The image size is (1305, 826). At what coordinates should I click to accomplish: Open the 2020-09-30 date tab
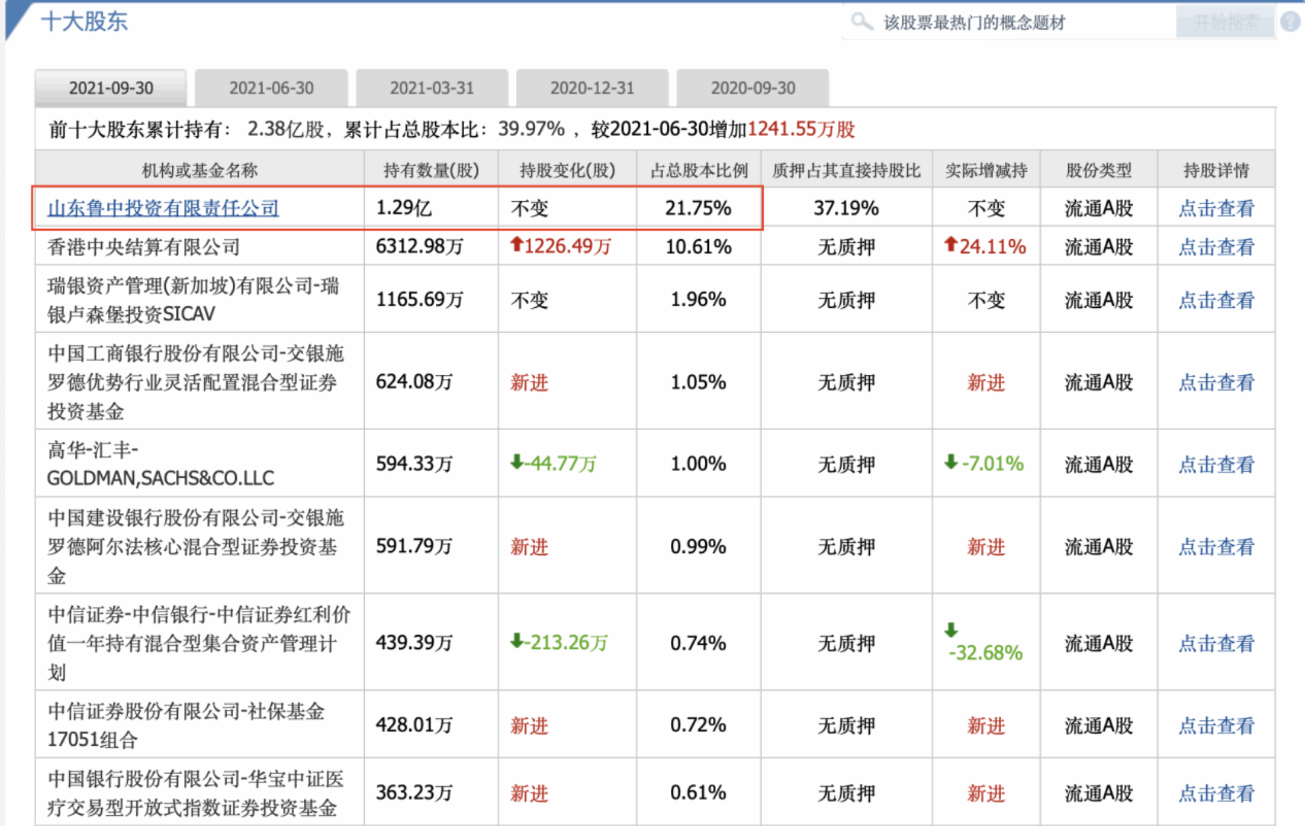[x=753, y=88]
